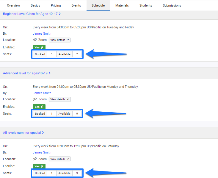Toggle the Enabled Yes badge for the summer special
218x178 pixels.
point(39,166)
